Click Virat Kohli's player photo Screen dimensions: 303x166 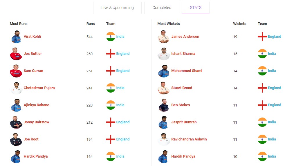16,37
